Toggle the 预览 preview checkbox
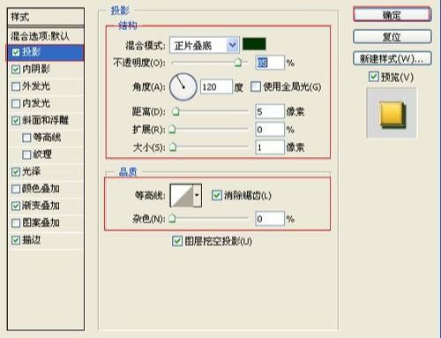The width and height of the screenshot is (441, 338). 373,77
